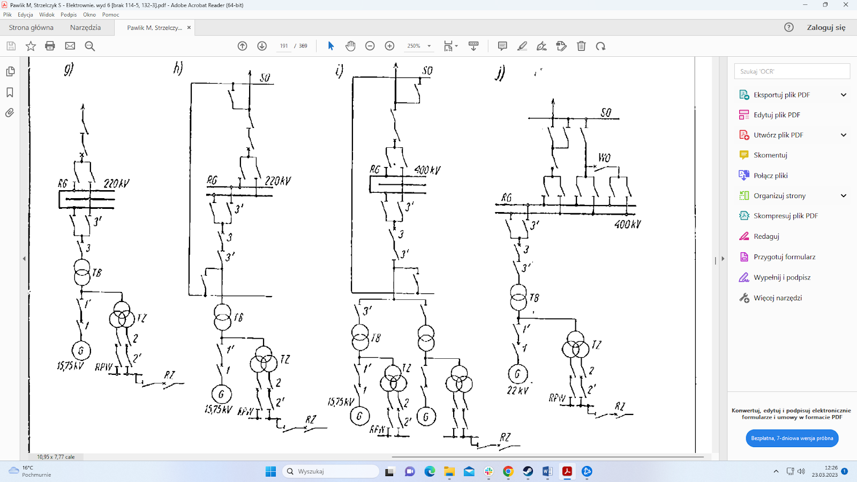
Task: Click the page number input field
Action: pos(284,46)
